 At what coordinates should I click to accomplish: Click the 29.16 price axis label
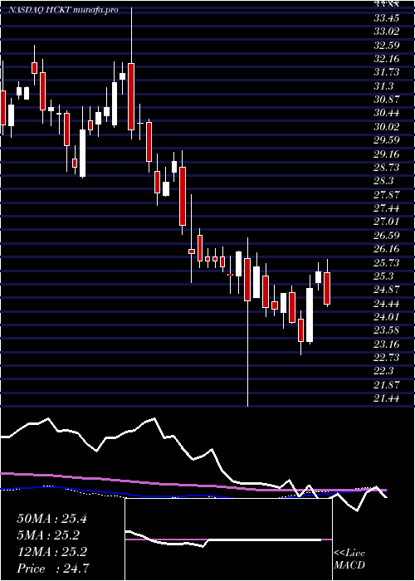click(387, 154)
